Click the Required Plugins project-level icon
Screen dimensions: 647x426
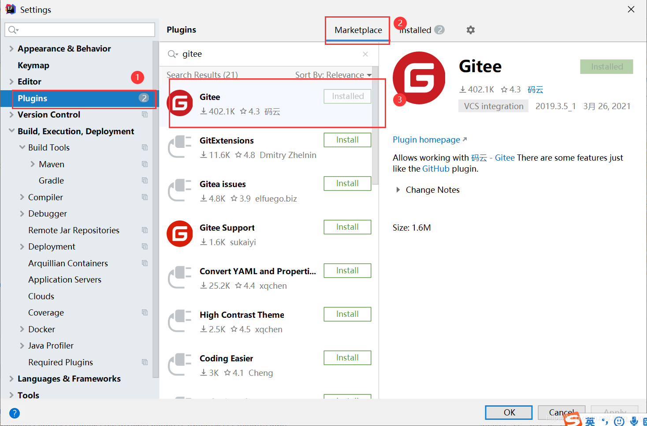tap(145, 362)
